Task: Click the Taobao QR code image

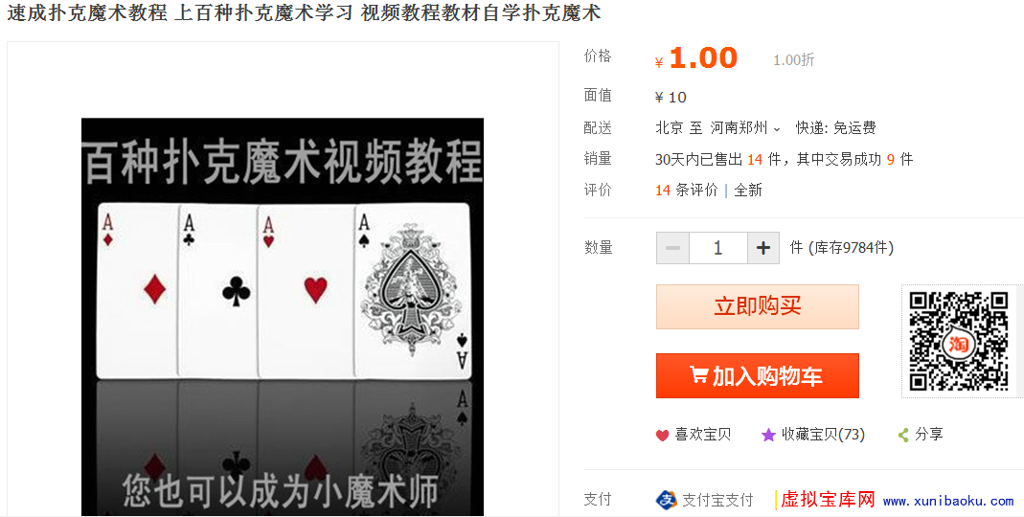Action: (x=959, y=341)
